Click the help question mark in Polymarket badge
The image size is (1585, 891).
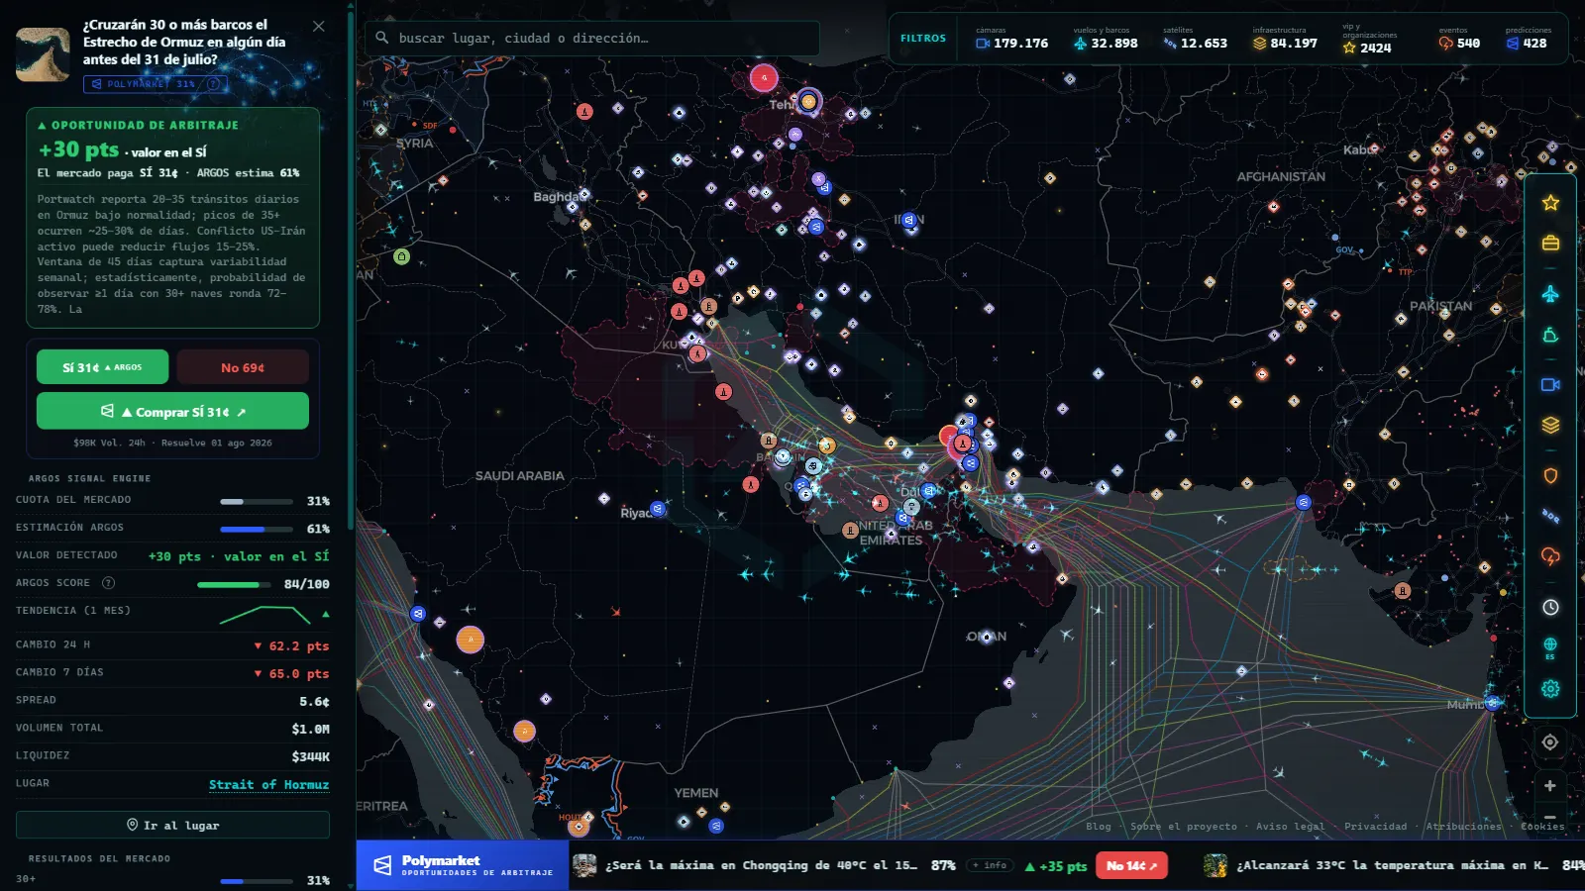[213, 84]
